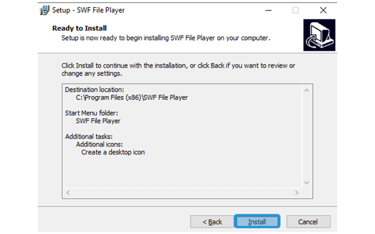This screenshot has height=234, width=375.
Task: Click the 'Ready to Install' heading
Action: click(x=79, y=28)
